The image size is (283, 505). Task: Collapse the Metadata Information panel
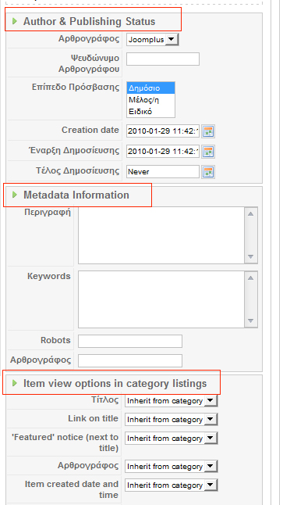click(x=76, y=195)
